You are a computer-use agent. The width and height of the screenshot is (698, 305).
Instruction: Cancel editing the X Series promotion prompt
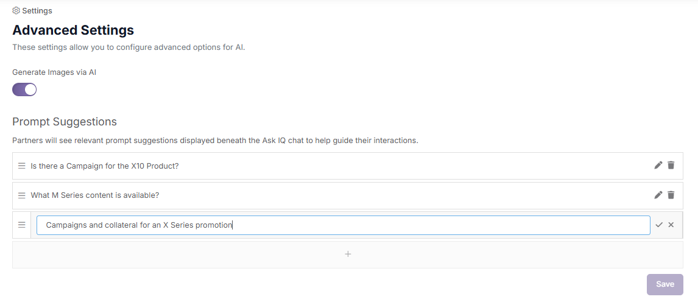[x=671, y=225]
